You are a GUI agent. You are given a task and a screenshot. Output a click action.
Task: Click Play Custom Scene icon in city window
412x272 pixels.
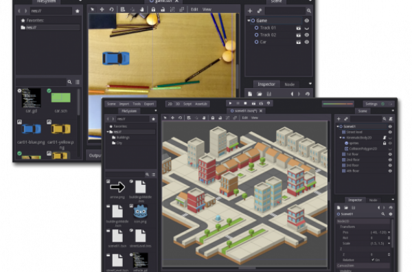click(x=261, y=103)
